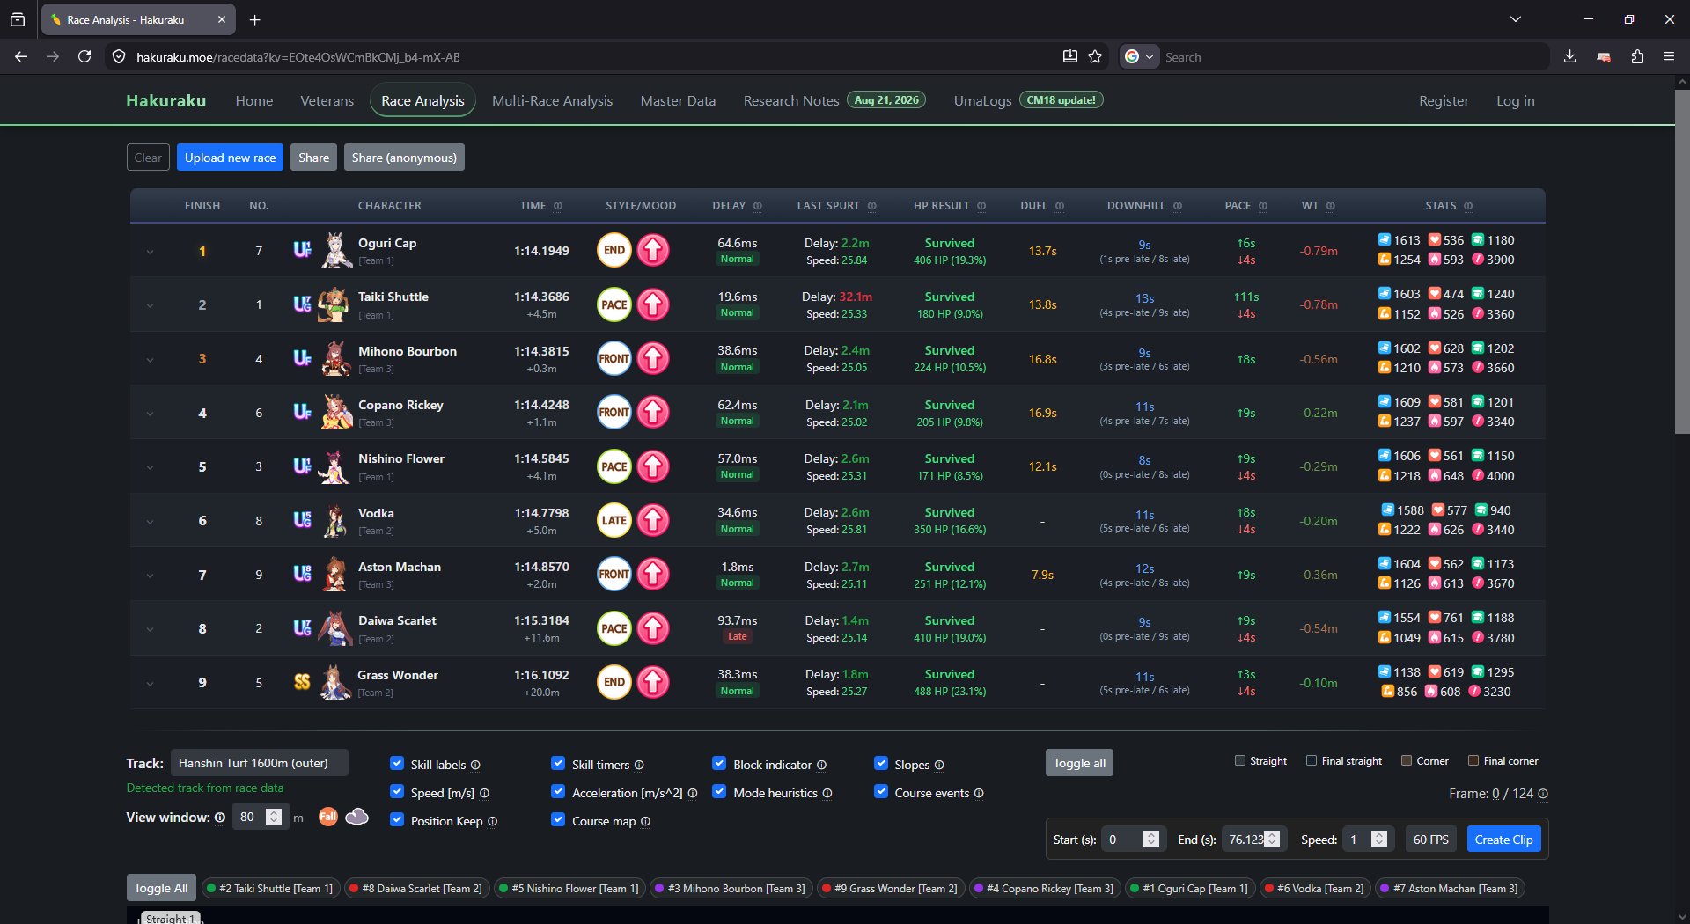Toggle the Speed [m/s] checkbox
This screenshot has width=1690, height=924.
[397, 792]
